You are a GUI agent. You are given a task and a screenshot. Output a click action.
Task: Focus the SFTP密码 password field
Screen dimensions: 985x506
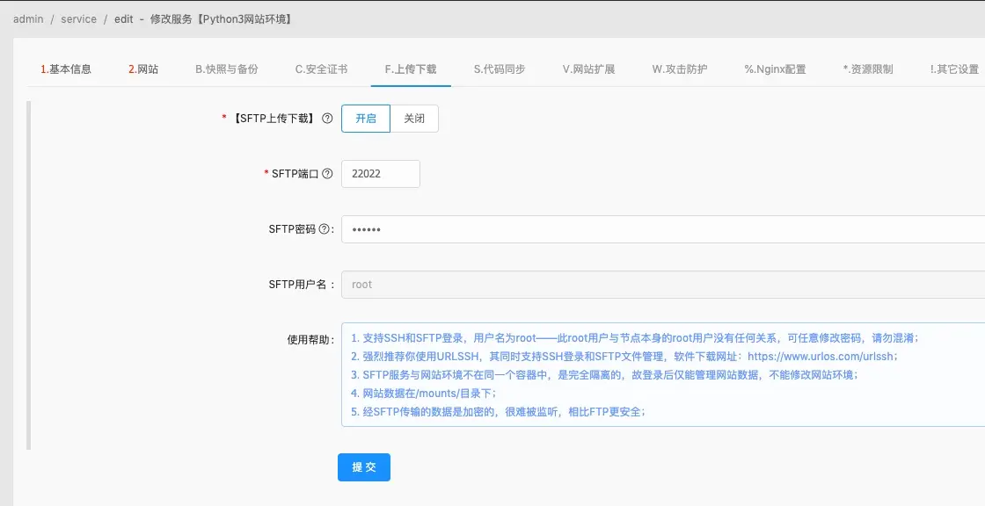click(663, 229)
